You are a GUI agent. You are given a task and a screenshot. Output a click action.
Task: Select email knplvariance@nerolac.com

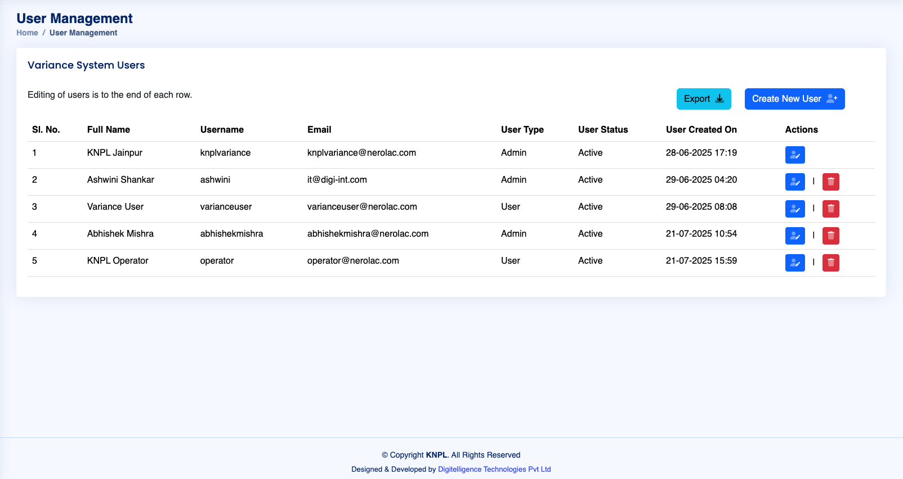[361, 153]
